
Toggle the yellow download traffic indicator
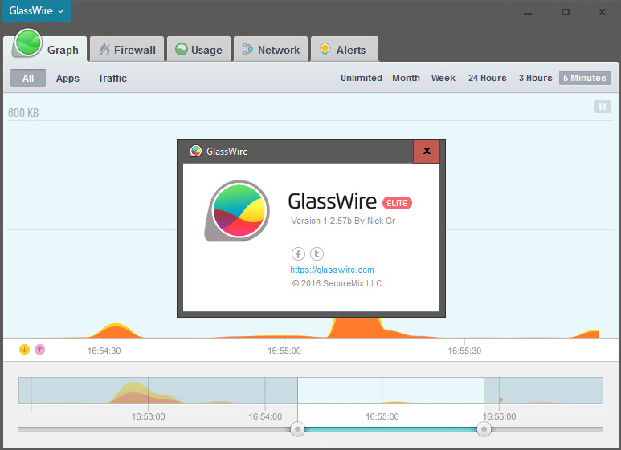(x=25, y=349)
